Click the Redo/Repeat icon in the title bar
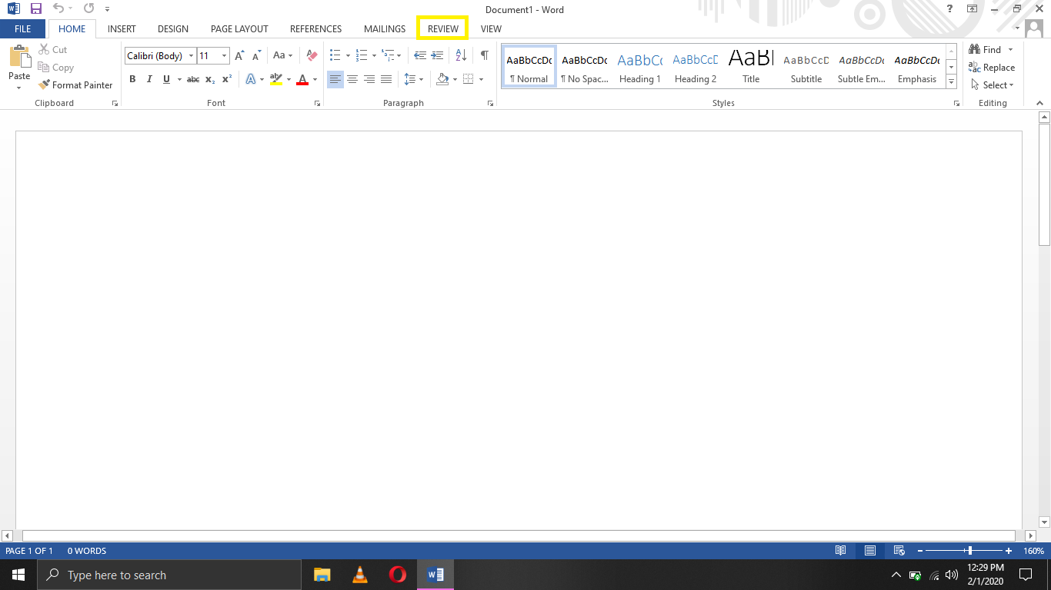The height and width of the screenshot is (590, 1051). [x=88, y=9]
